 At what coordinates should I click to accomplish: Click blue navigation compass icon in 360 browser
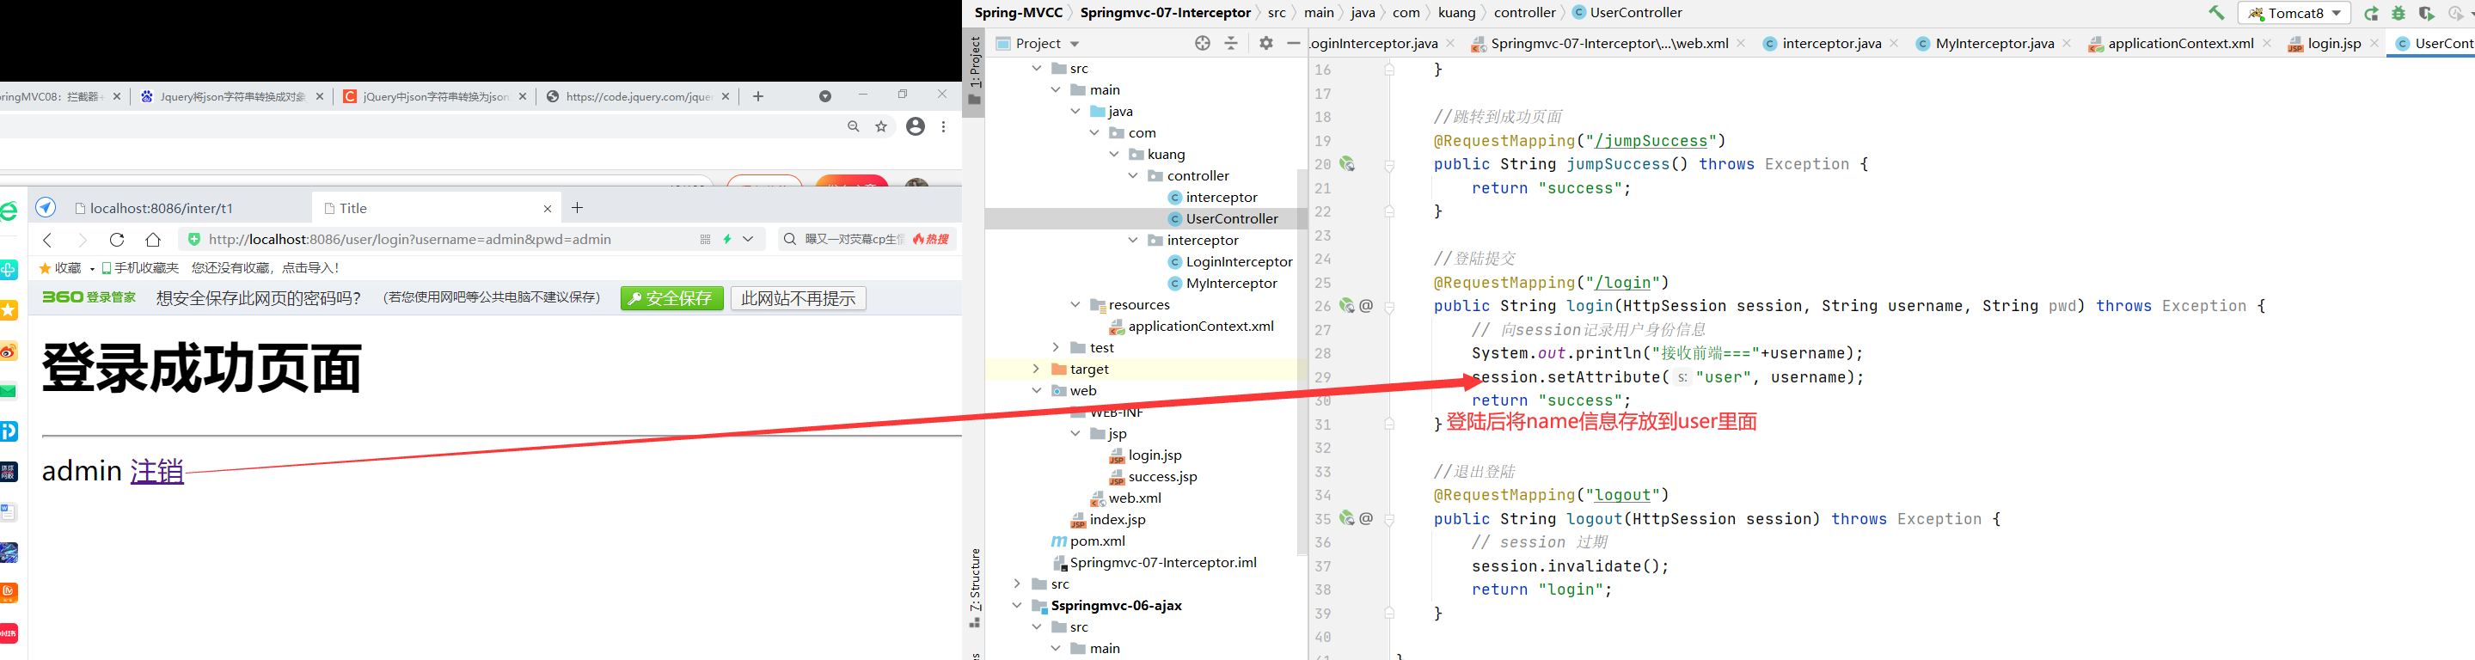click(x=46, y=207)
